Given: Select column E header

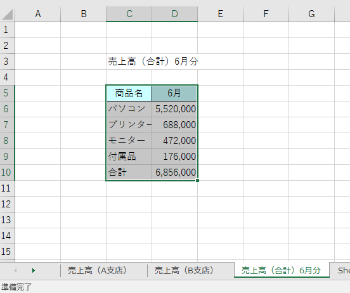Looking at the screenshot, I should coord(221,14).
